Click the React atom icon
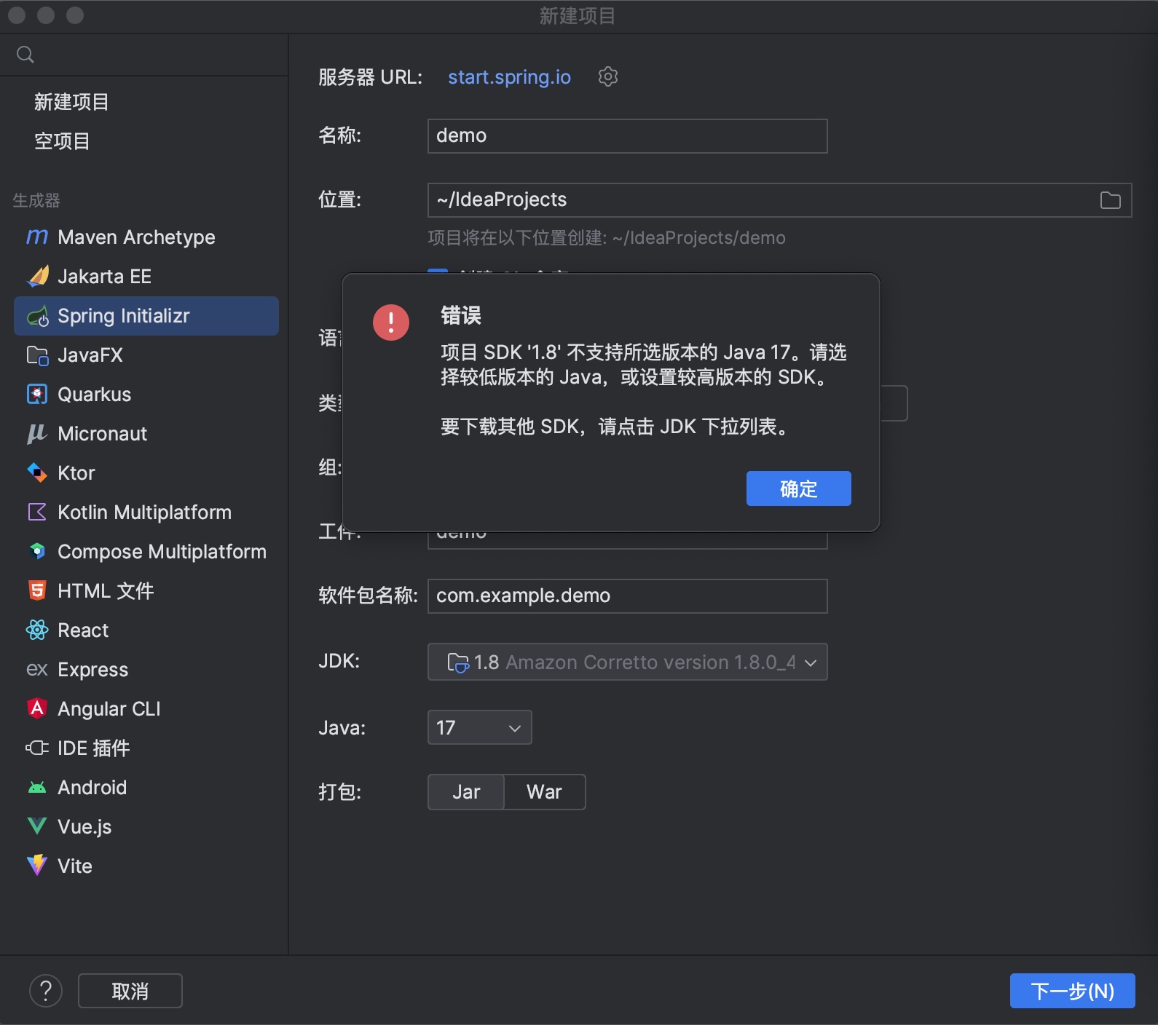Viewport: 1158px width, 1025px height. pos(37,630)
